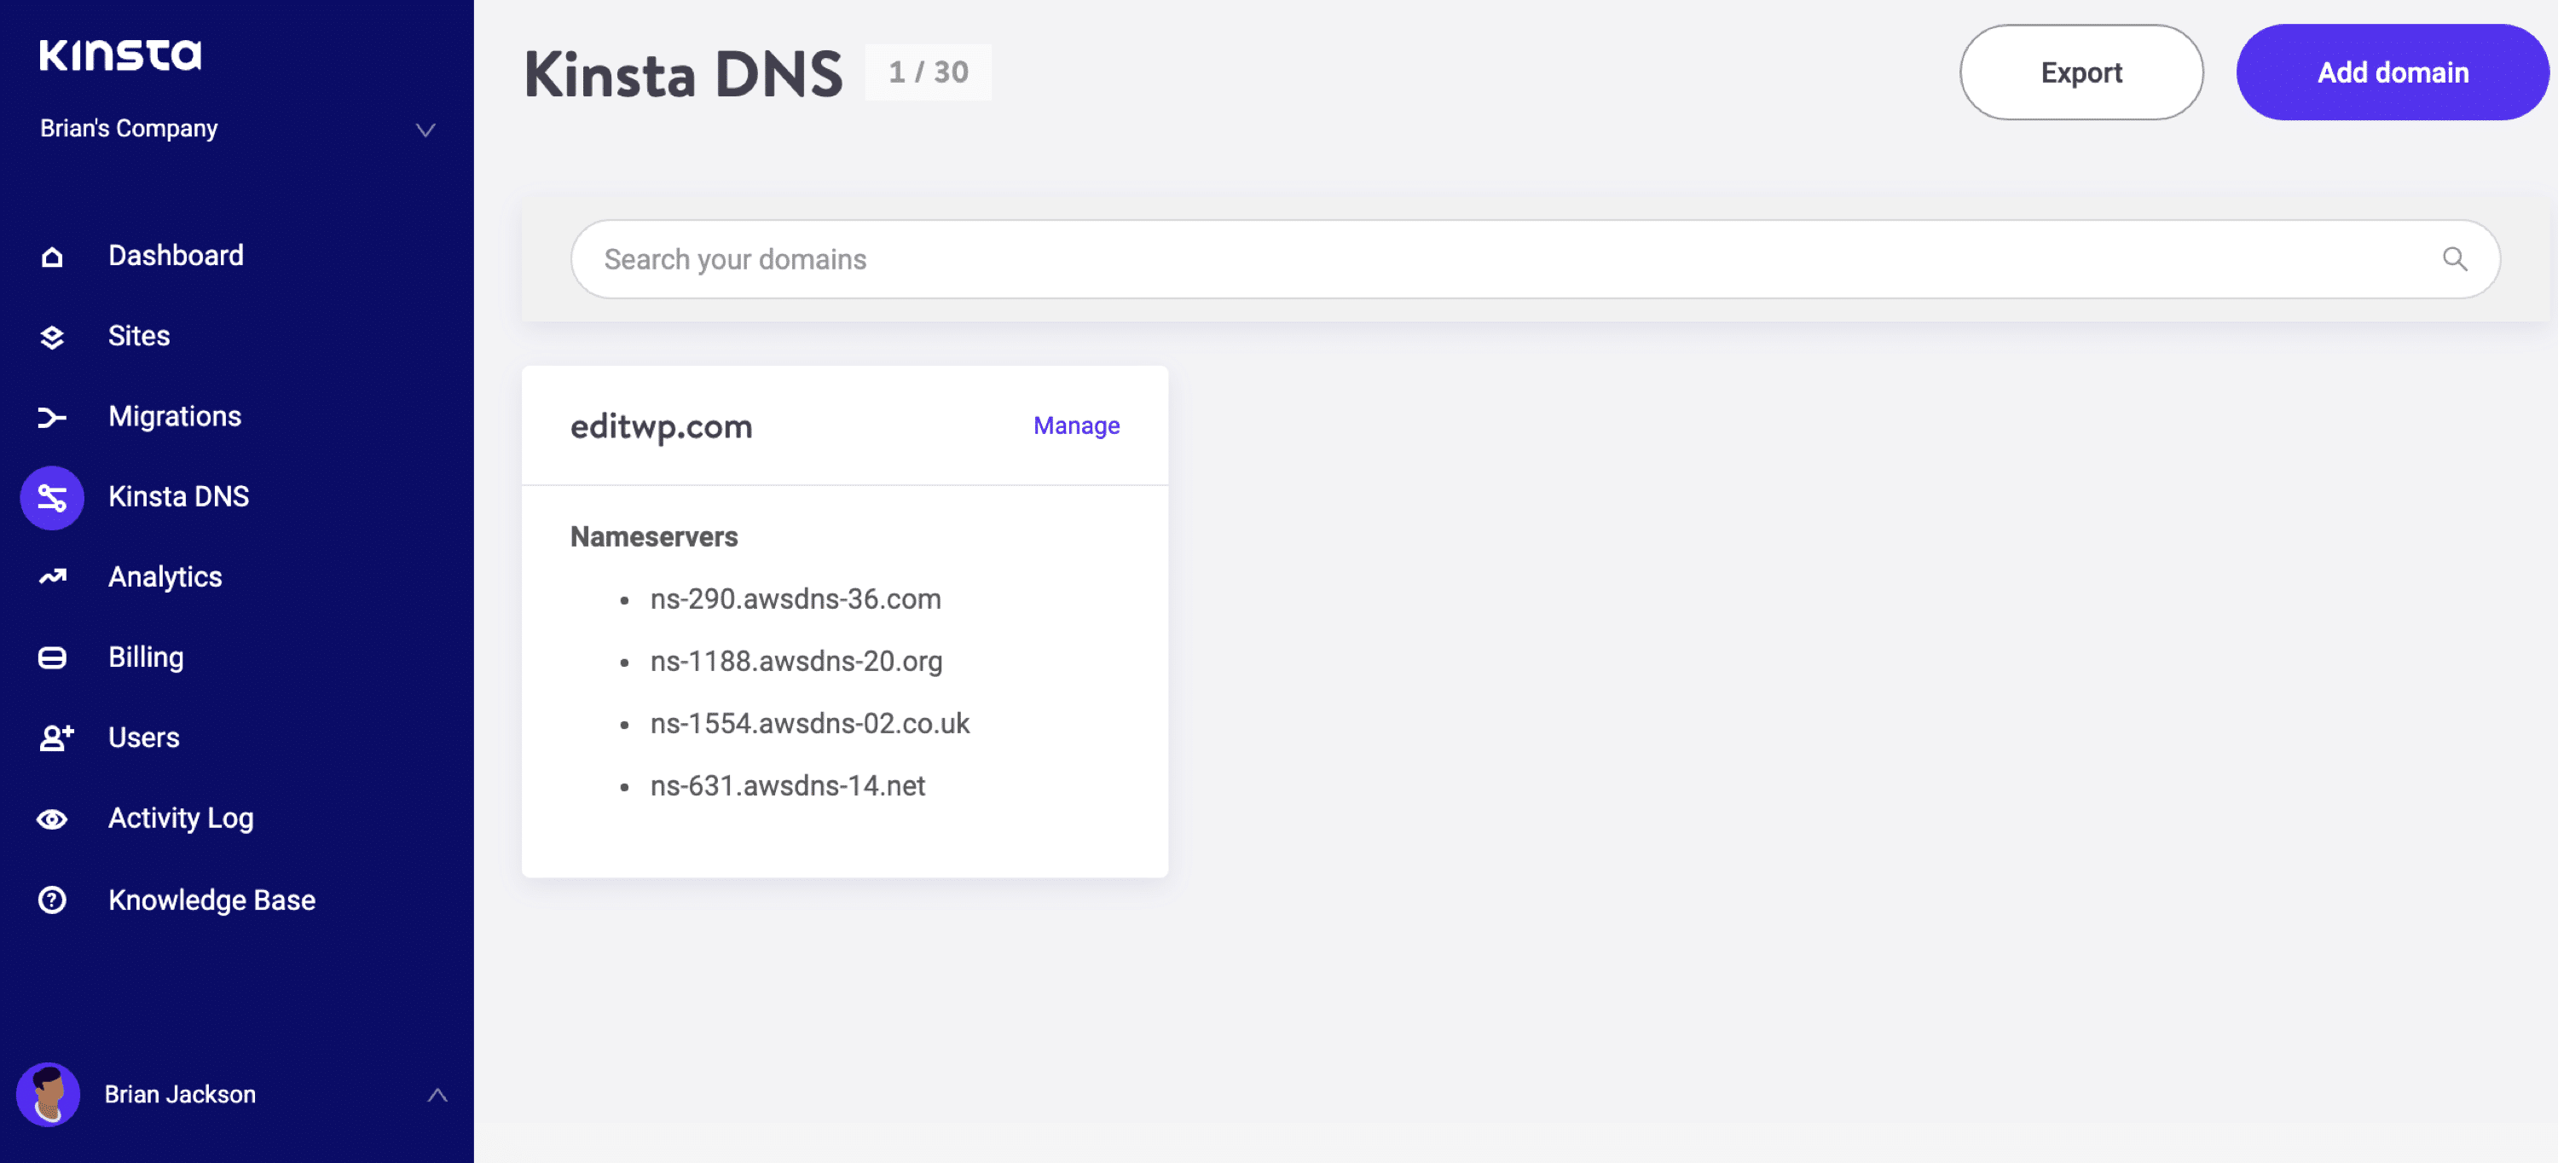Image resolution: width=2558 pixels, height=1163 pixels.
Task: Click the Activity Log icon in sidebar
Action: tap(54, 817)
